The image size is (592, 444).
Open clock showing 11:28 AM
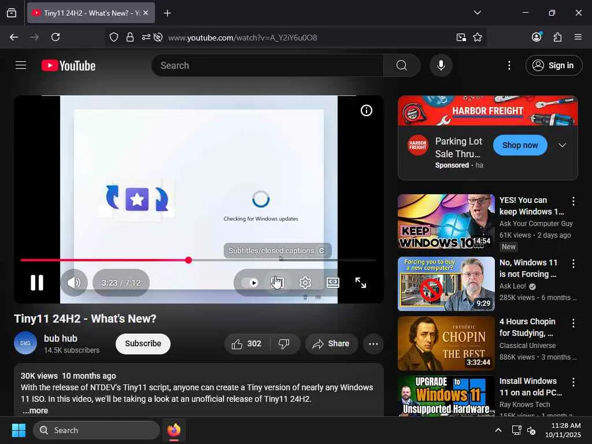tap(563, 430)
